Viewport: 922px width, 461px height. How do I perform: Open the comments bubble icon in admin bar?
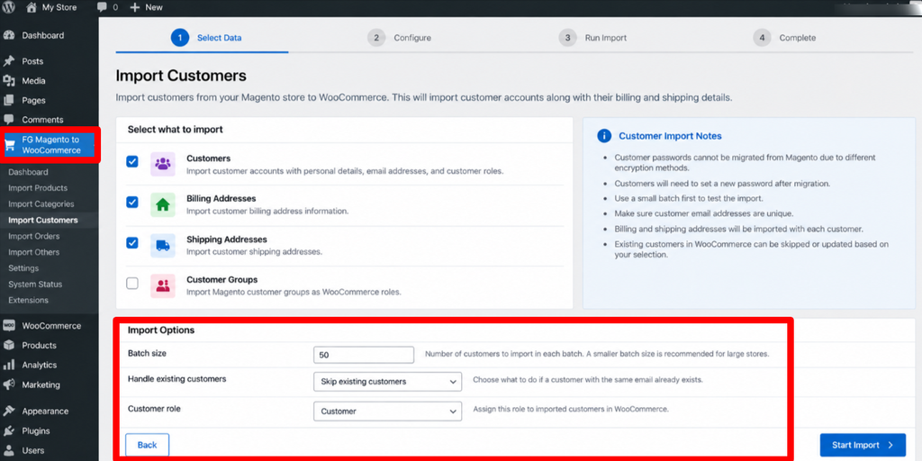click(103, 7)
